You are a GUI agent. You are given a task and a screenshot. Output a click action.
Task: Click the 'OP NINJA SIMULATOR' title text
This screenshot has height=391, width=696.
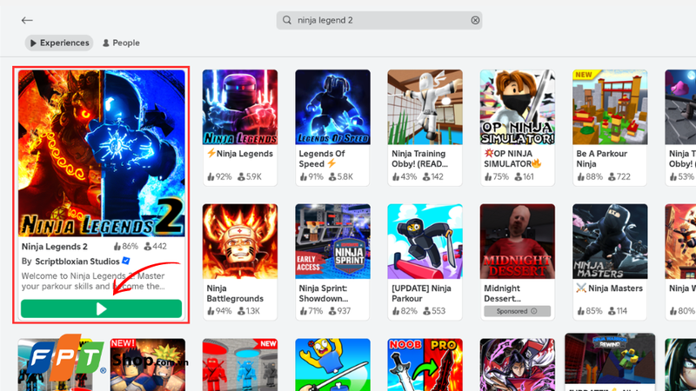pos(512,159)
